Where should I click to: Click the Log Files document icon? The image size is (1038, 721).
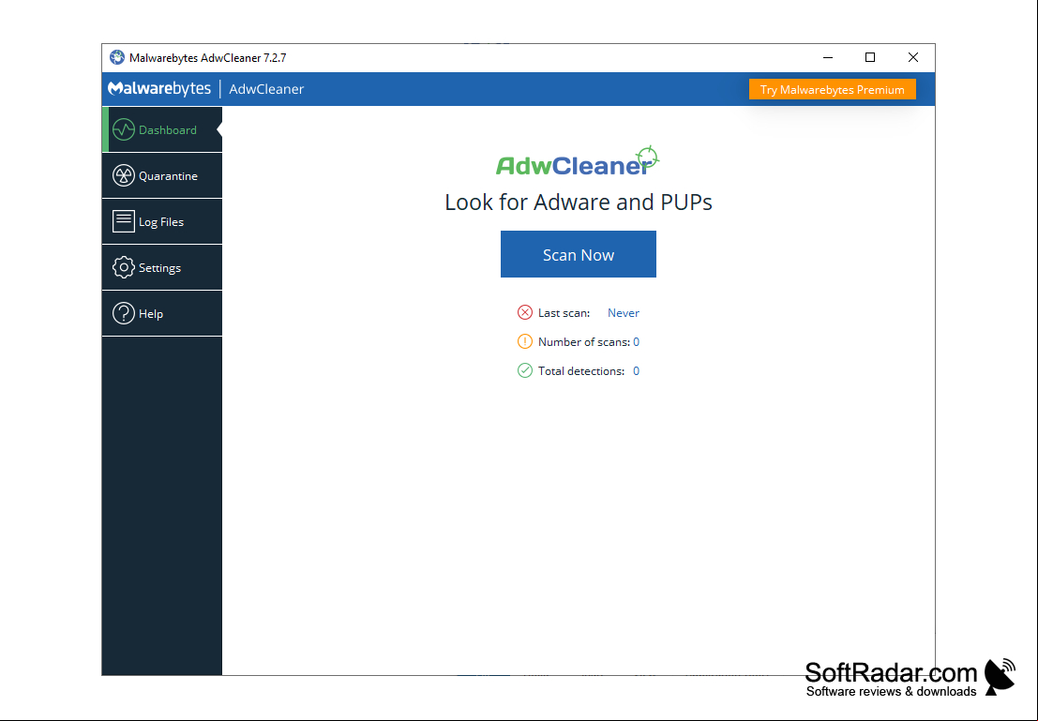[124, 221]
